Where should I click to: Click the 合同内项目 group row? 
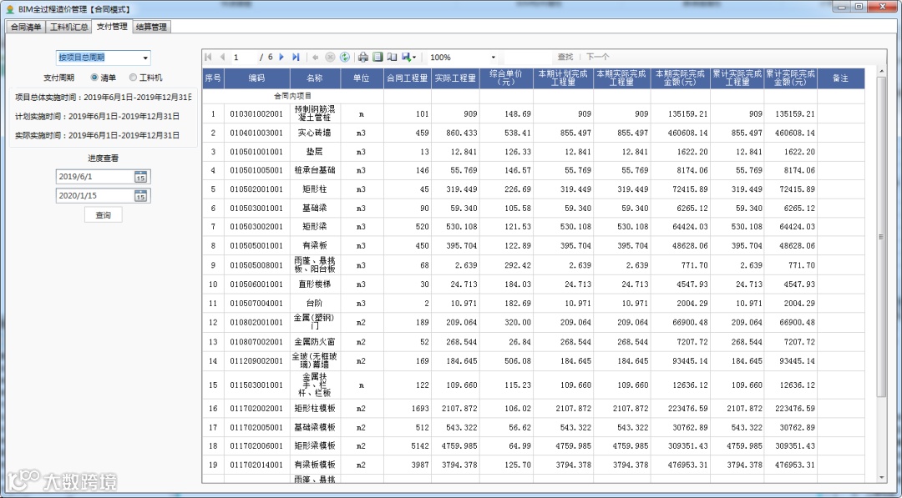tap(292, 96)
